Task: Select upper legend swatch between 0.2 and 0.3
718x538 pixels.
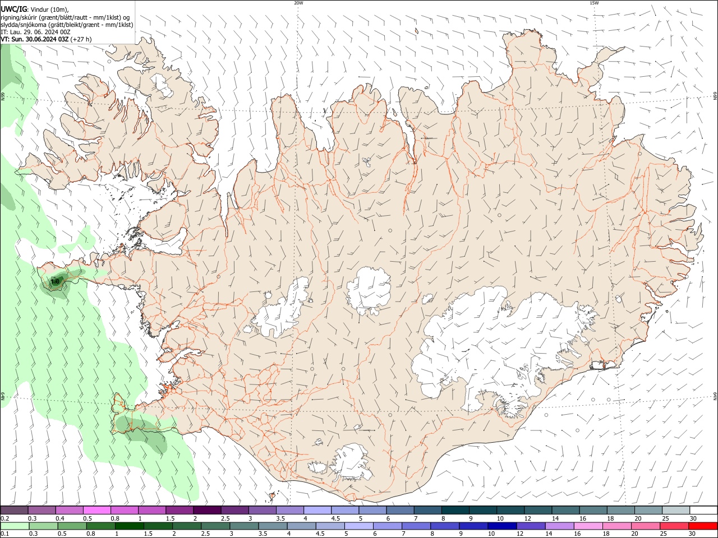Action: tap(14, 510)
